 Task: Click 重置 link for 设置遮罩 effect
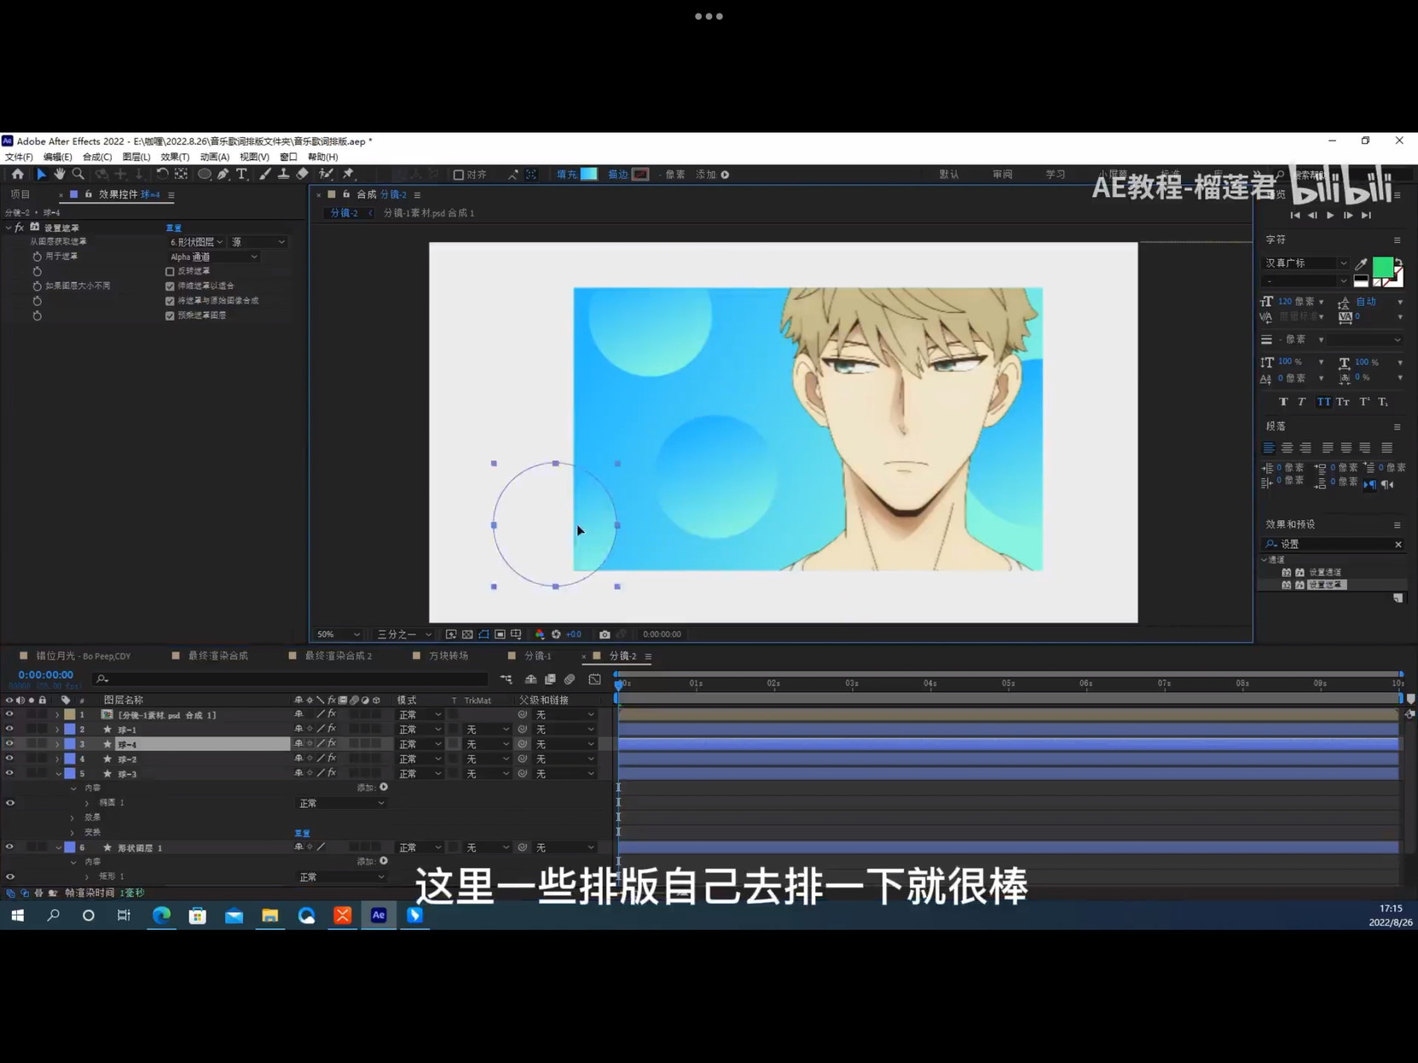[x=173, y=228]
